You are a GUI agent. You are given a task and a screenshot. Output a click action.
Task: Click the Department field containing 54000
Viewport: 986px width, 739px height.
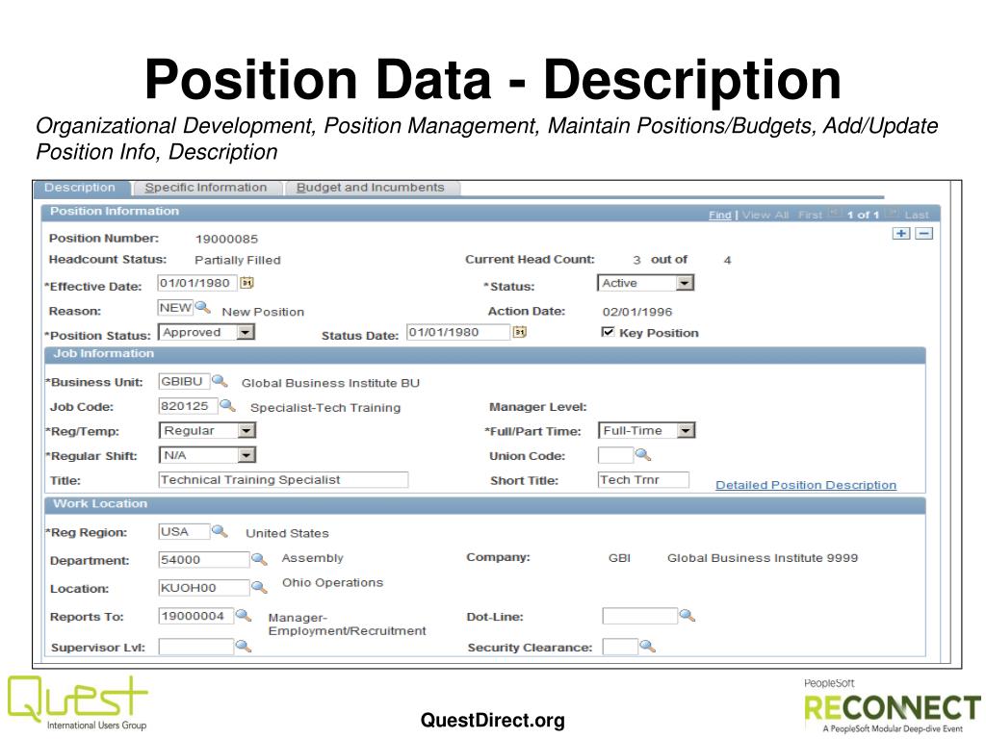[x=204, y=559]
